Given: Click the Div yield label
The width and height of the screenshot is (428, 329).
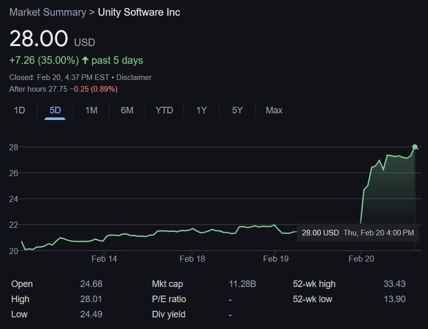Looking at the screenshot, I should coord(168,314).
